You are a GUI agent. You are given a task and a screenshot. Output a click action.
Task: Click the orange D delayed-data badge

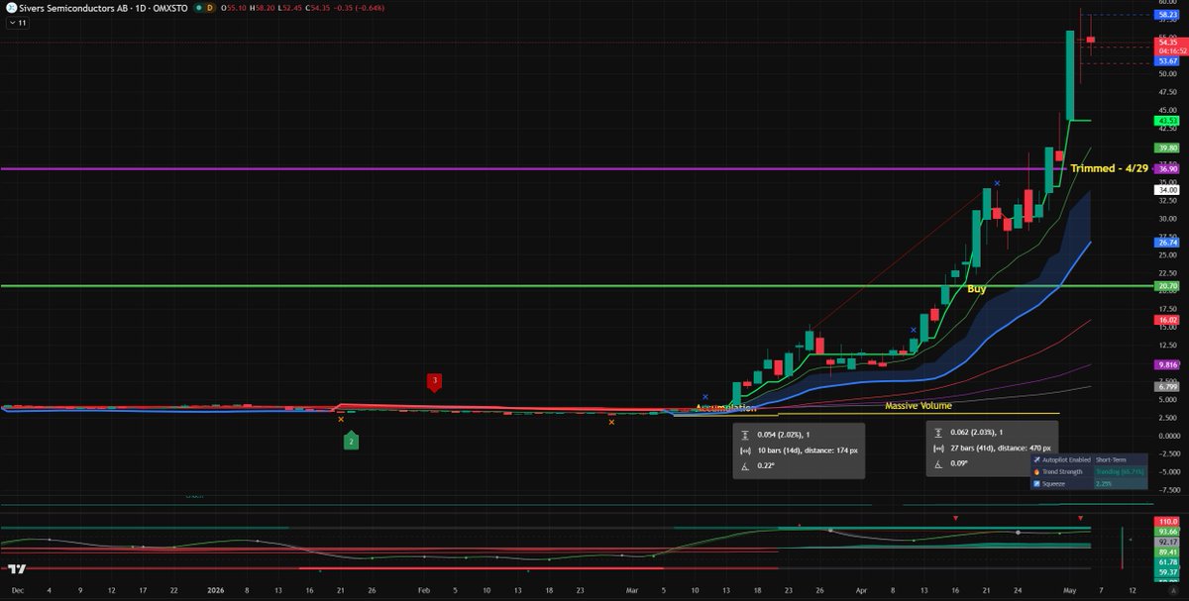pos(212,7)
